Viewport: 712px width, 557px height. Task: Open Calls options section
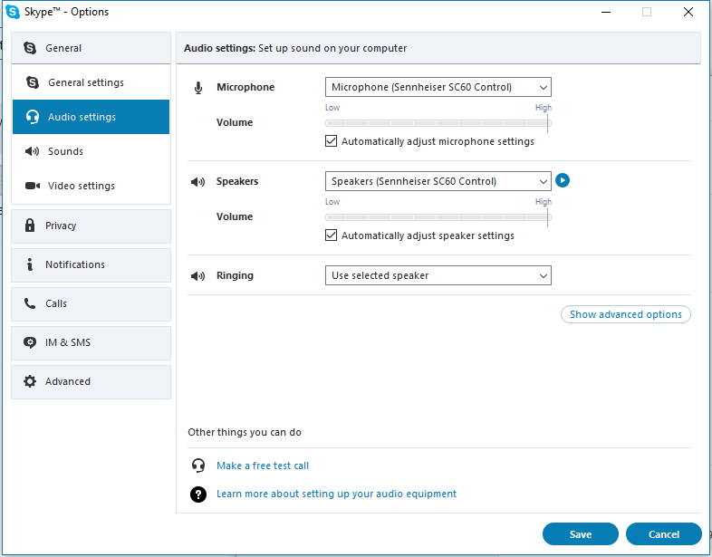click(x=91, y=304)
